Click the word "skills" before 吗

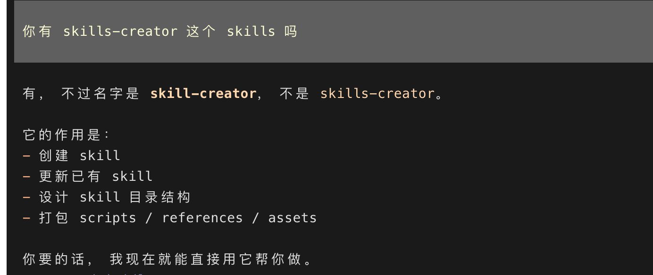(251, 32)
